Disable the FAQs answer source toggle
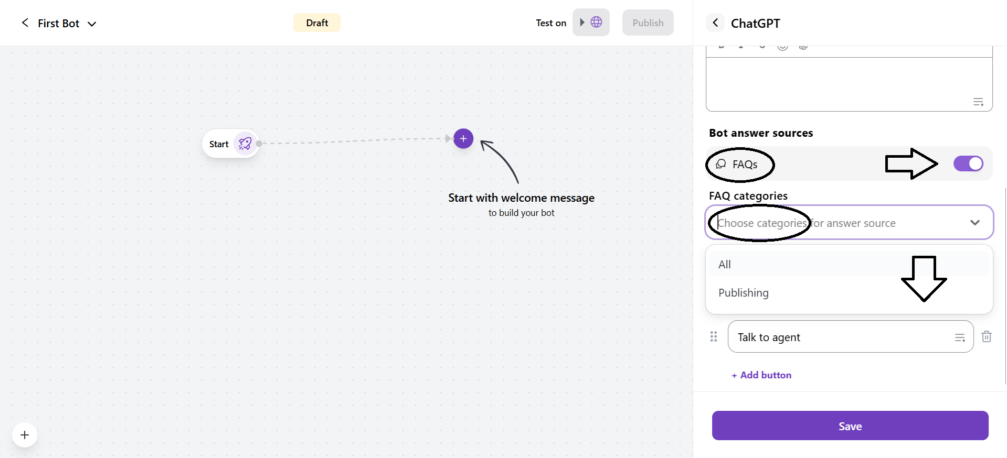The height and width of the screenshot is (458, 1007). 968,163
